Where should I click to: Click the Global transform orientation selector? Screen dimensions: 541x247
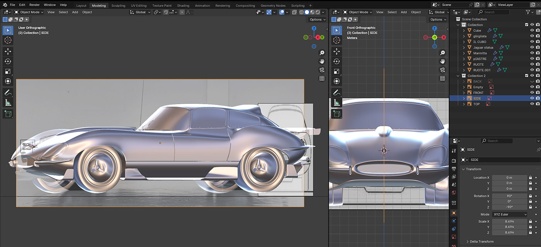point(140,12)
